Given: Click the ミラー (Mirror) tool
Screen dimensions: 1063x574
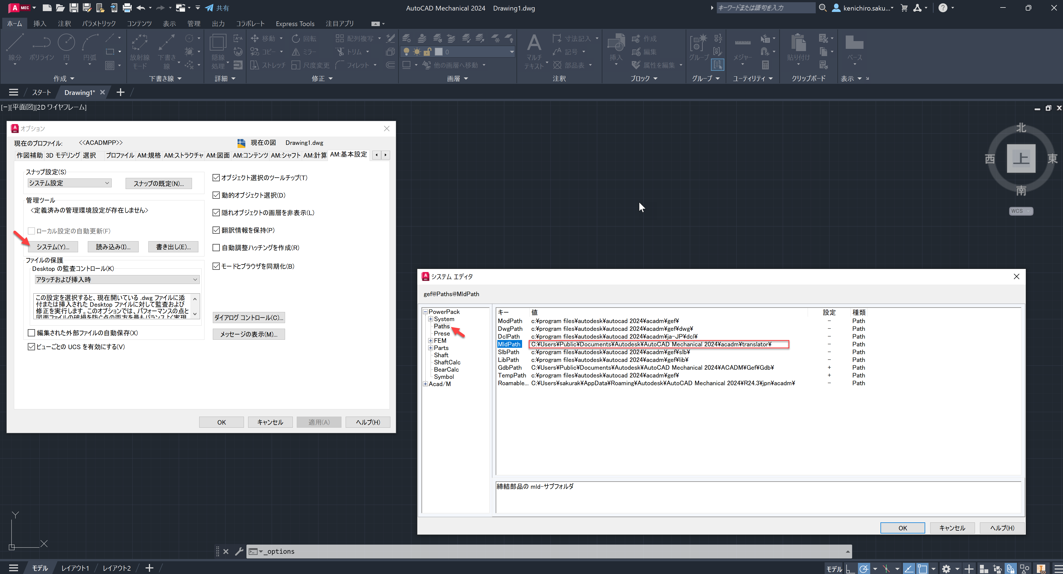Looking at the screenshot, I should point(304,52).
